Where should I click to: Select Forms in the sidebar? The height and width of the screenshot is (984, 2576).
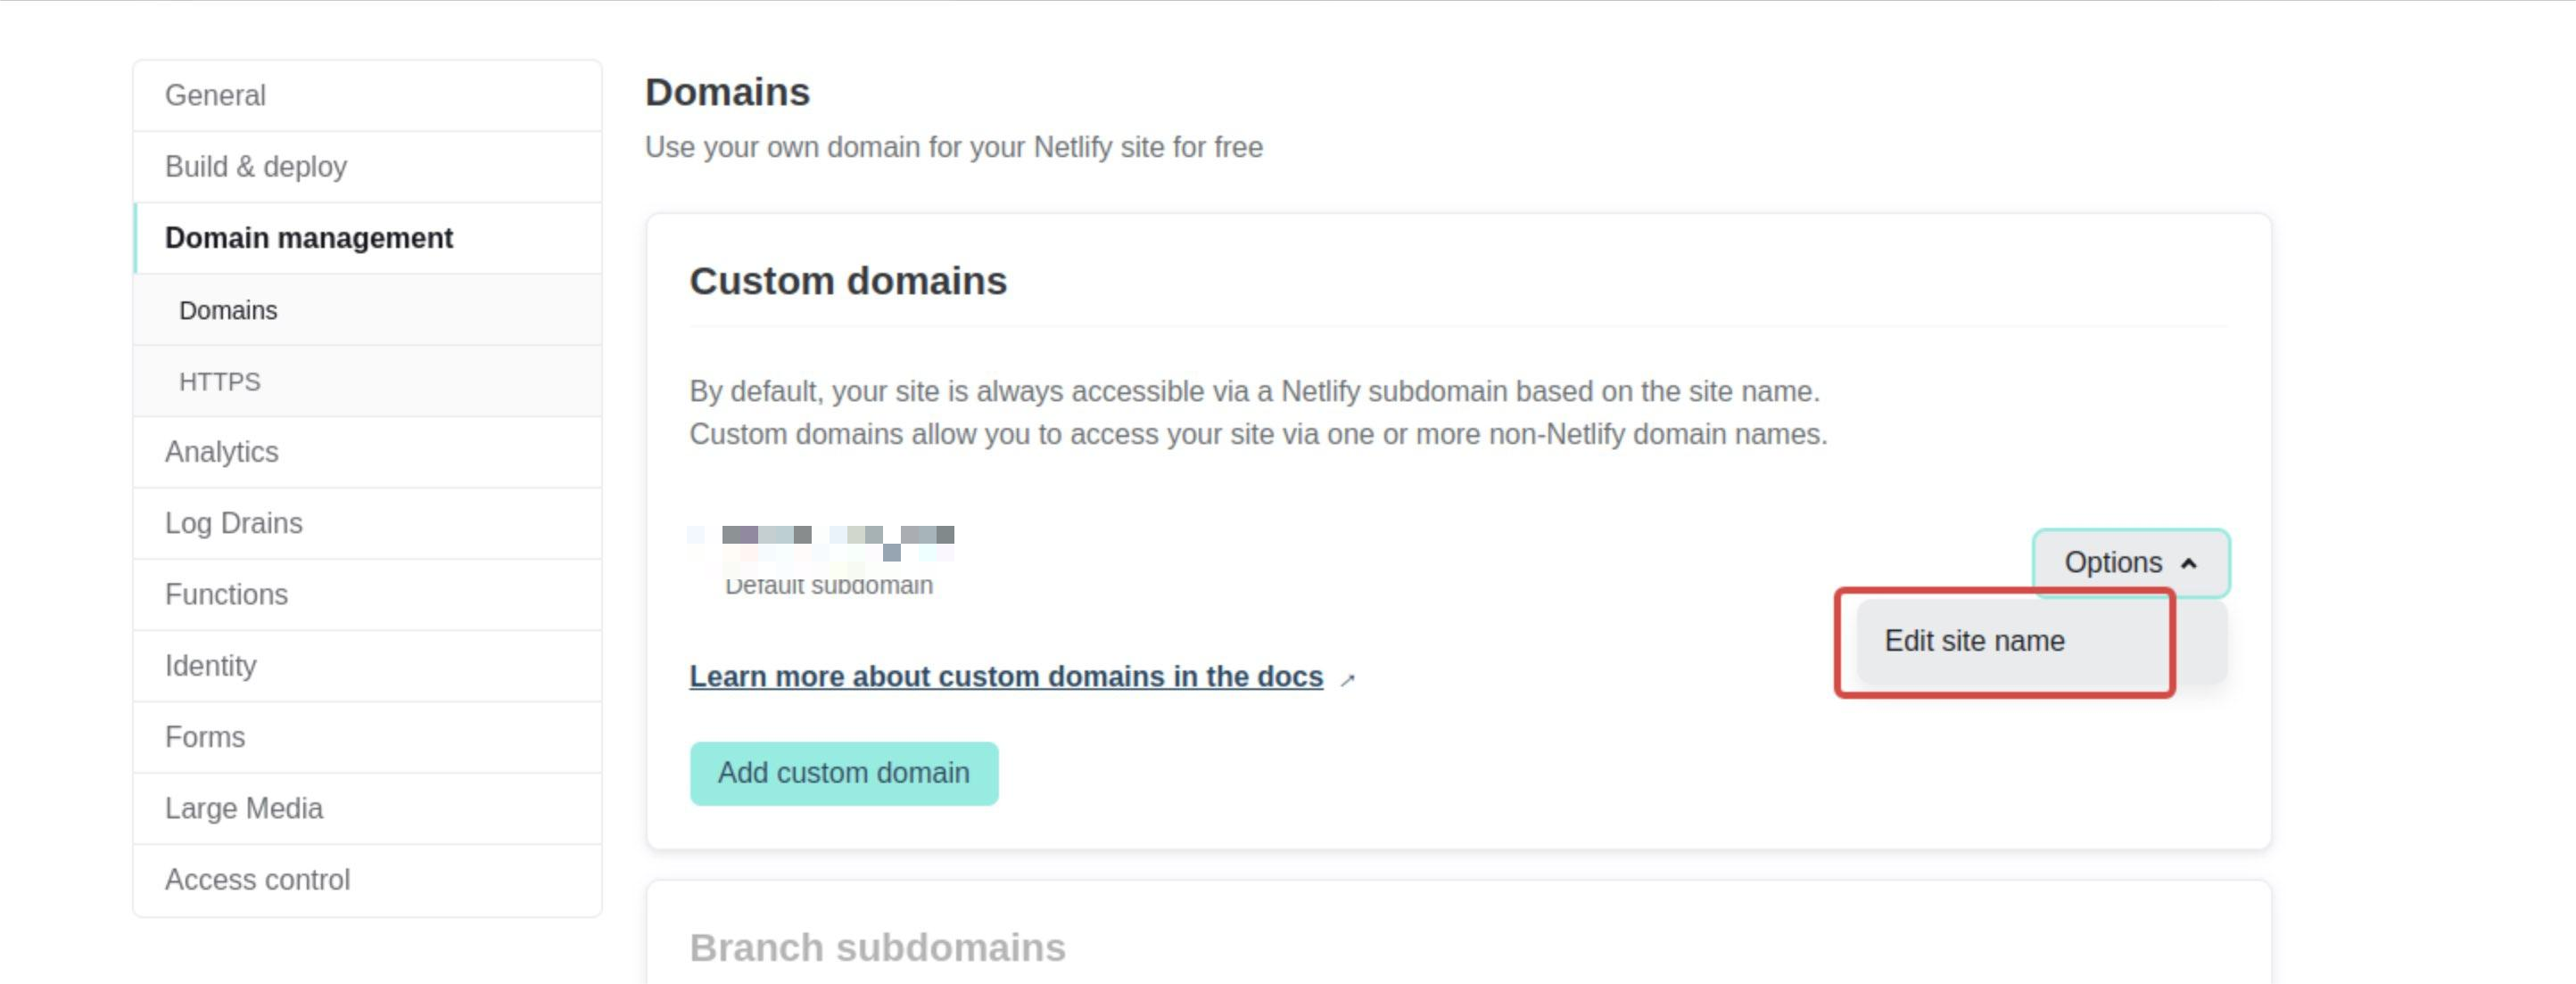(205, 737)
